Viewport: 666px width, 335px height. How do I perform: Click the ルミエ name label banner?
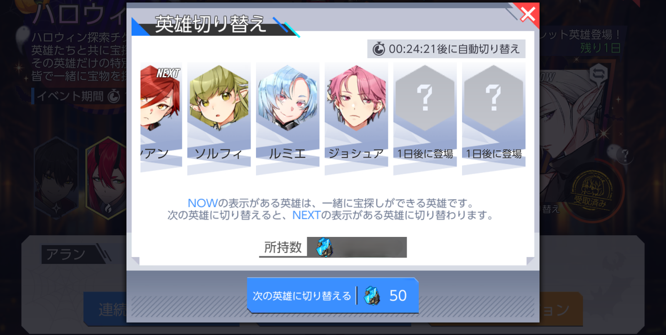(x=288, y=154)
